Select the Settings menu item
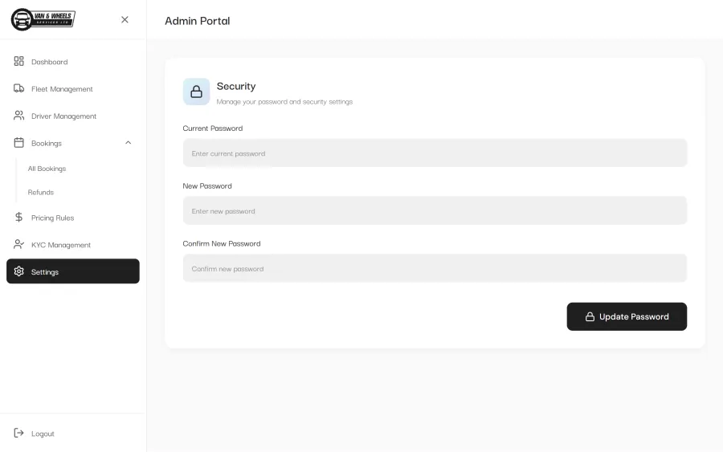The image size is (723, 452). [x=73, y=271]
